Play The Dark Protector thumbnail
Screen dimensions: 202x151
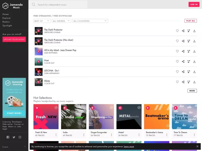39,31
